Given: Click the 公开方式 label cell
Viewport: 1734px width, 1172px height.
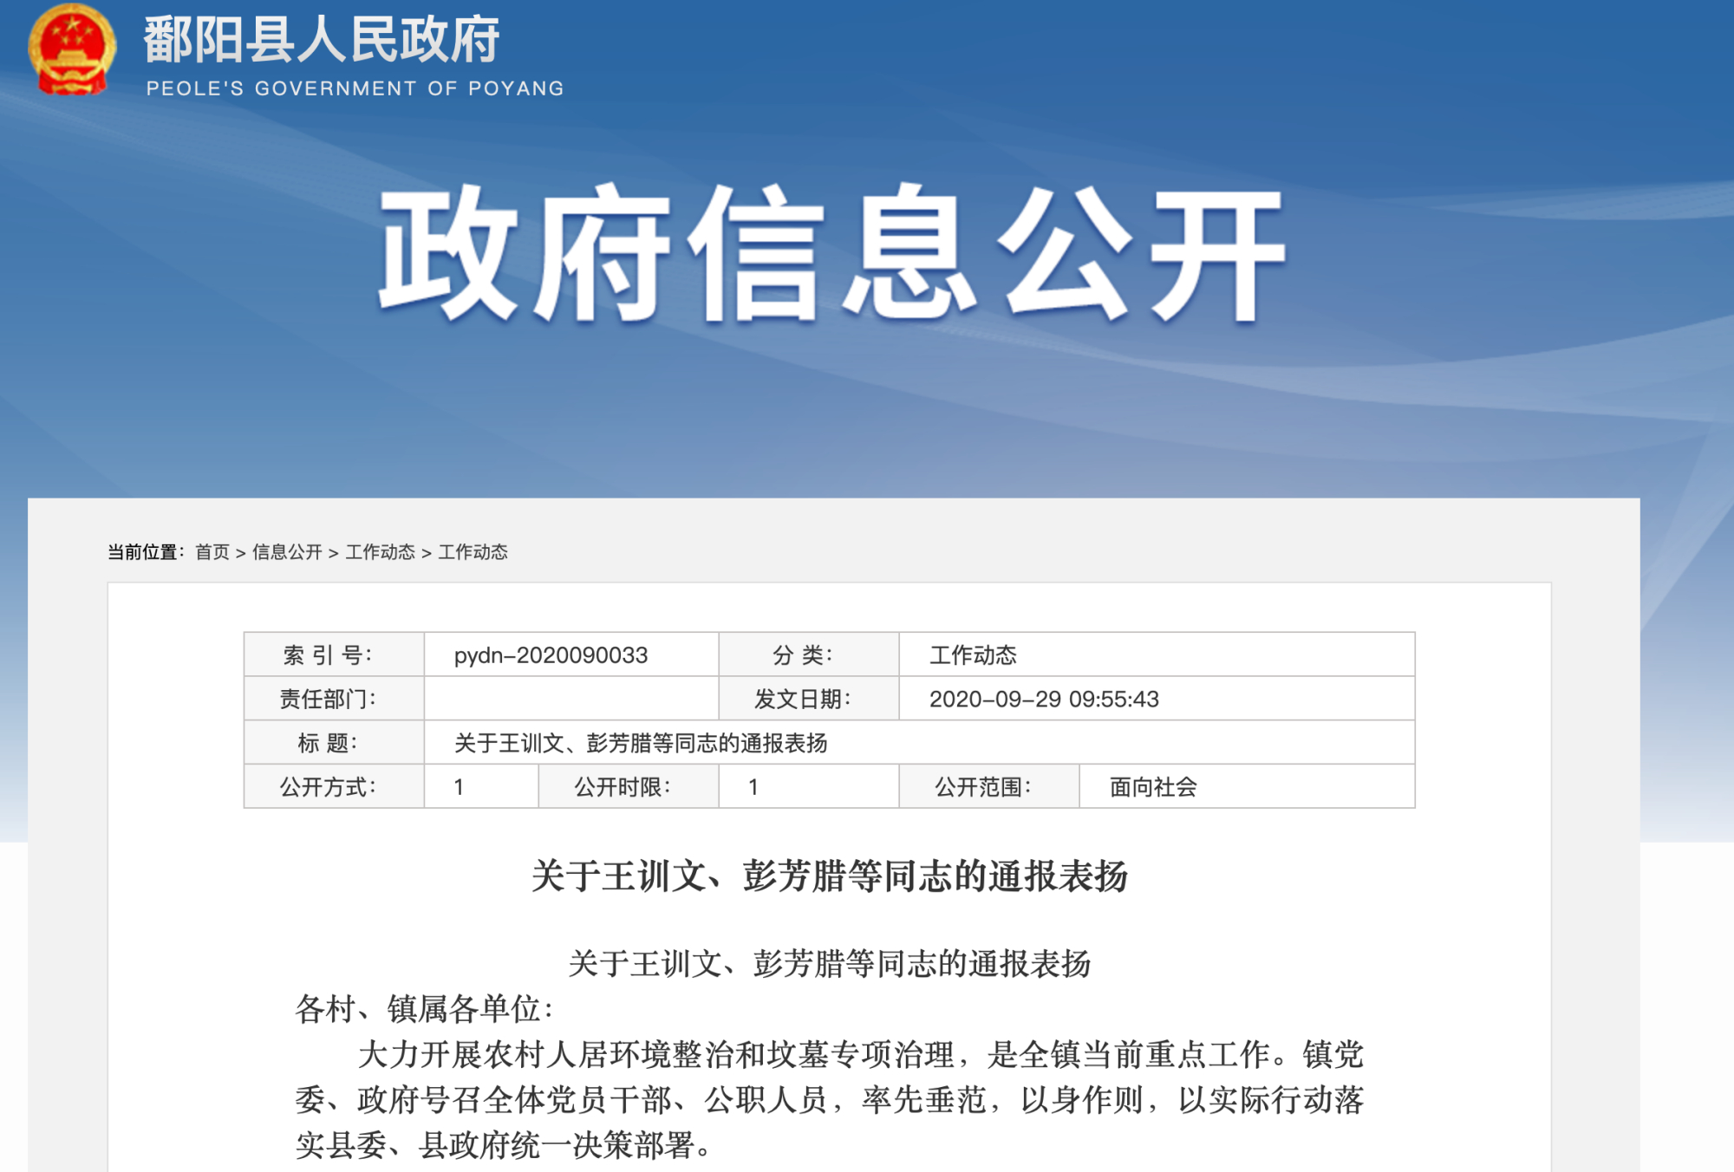Looking at the screenshot, I should click(334, 787).
